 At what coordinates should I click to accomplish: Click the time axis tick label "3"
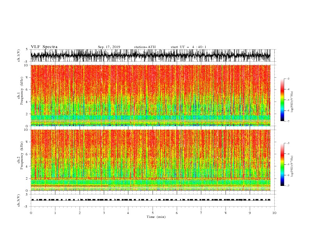point(104,213)
